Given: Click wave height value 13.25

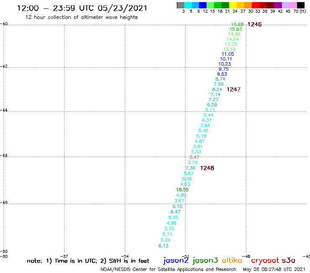Looking at the screenshot, I should click(231, 44).
